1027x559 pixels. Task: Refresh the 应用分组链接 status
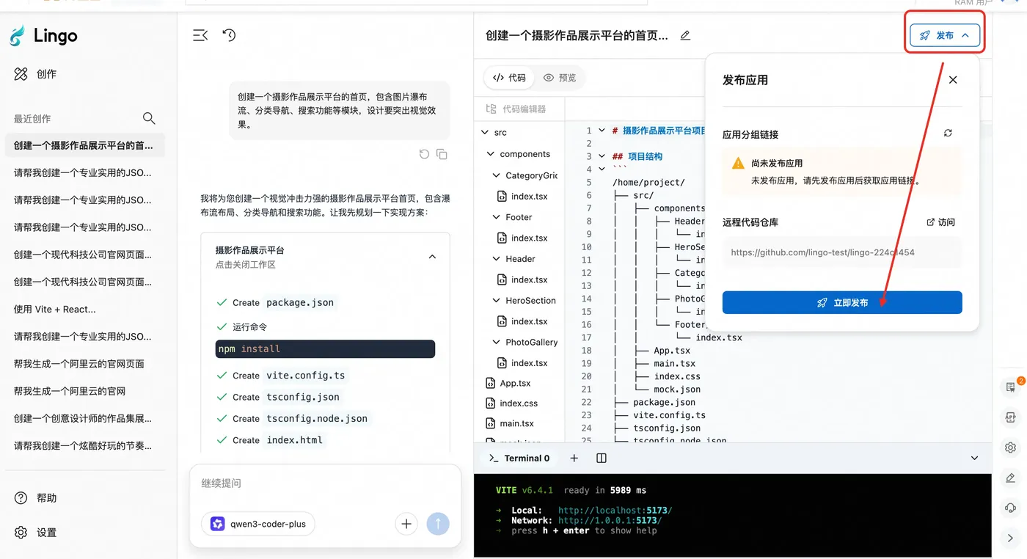(x=948, y=134)
